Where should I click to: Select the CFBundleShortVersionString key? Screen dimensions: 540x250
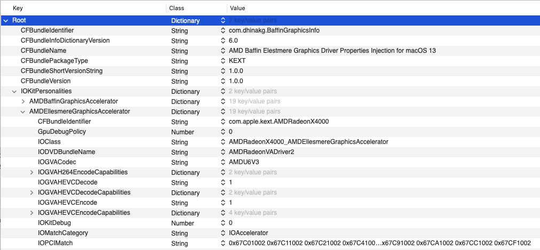click(62, 71)
